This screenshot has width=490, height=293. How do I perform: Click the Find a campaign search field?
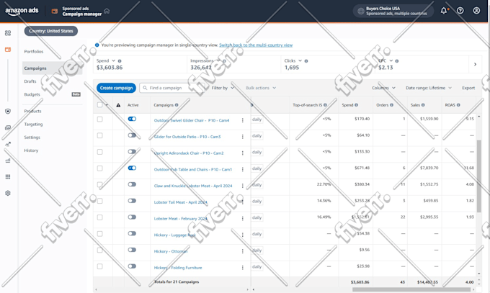[171, 88]
